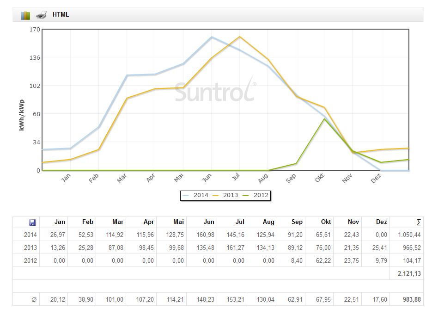Viewport: 432px width, 316px height.
Task: Open the HTML view link
Action: pos(61,15)
